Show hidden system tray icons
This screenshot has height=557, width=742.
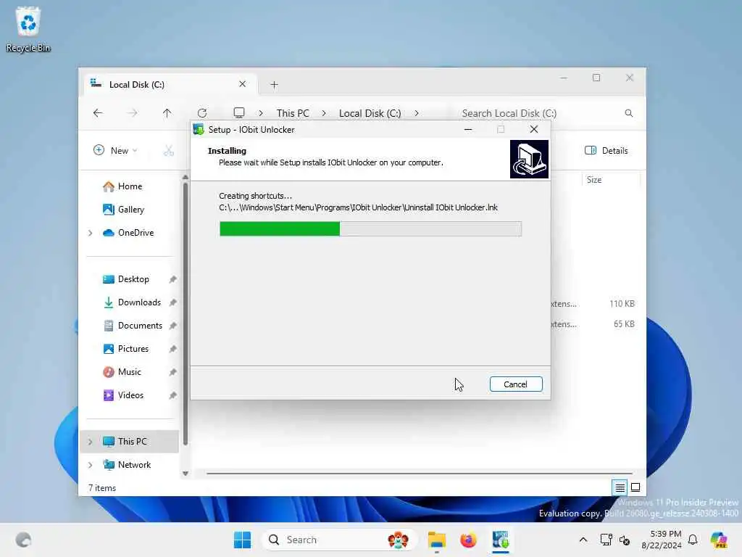point(583,540)
